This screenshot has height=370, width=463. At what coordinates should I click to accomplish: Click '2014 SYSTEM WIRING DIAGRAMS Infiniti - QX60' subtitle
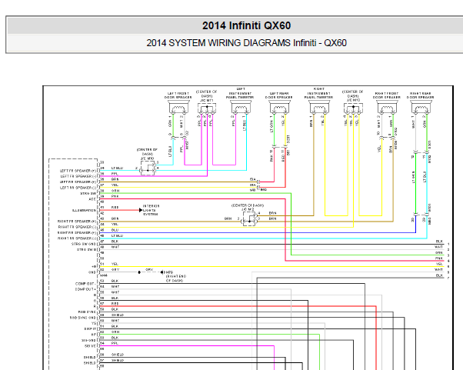point(246,43)
